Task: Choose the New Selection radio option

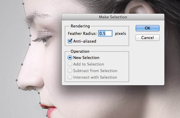Action: [70, 58]
